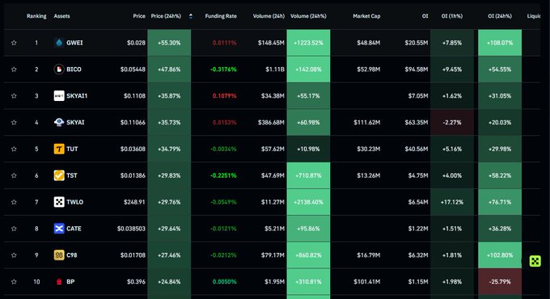
Task: Open the green floating widget icon
Action: click(x=535, y=261)
